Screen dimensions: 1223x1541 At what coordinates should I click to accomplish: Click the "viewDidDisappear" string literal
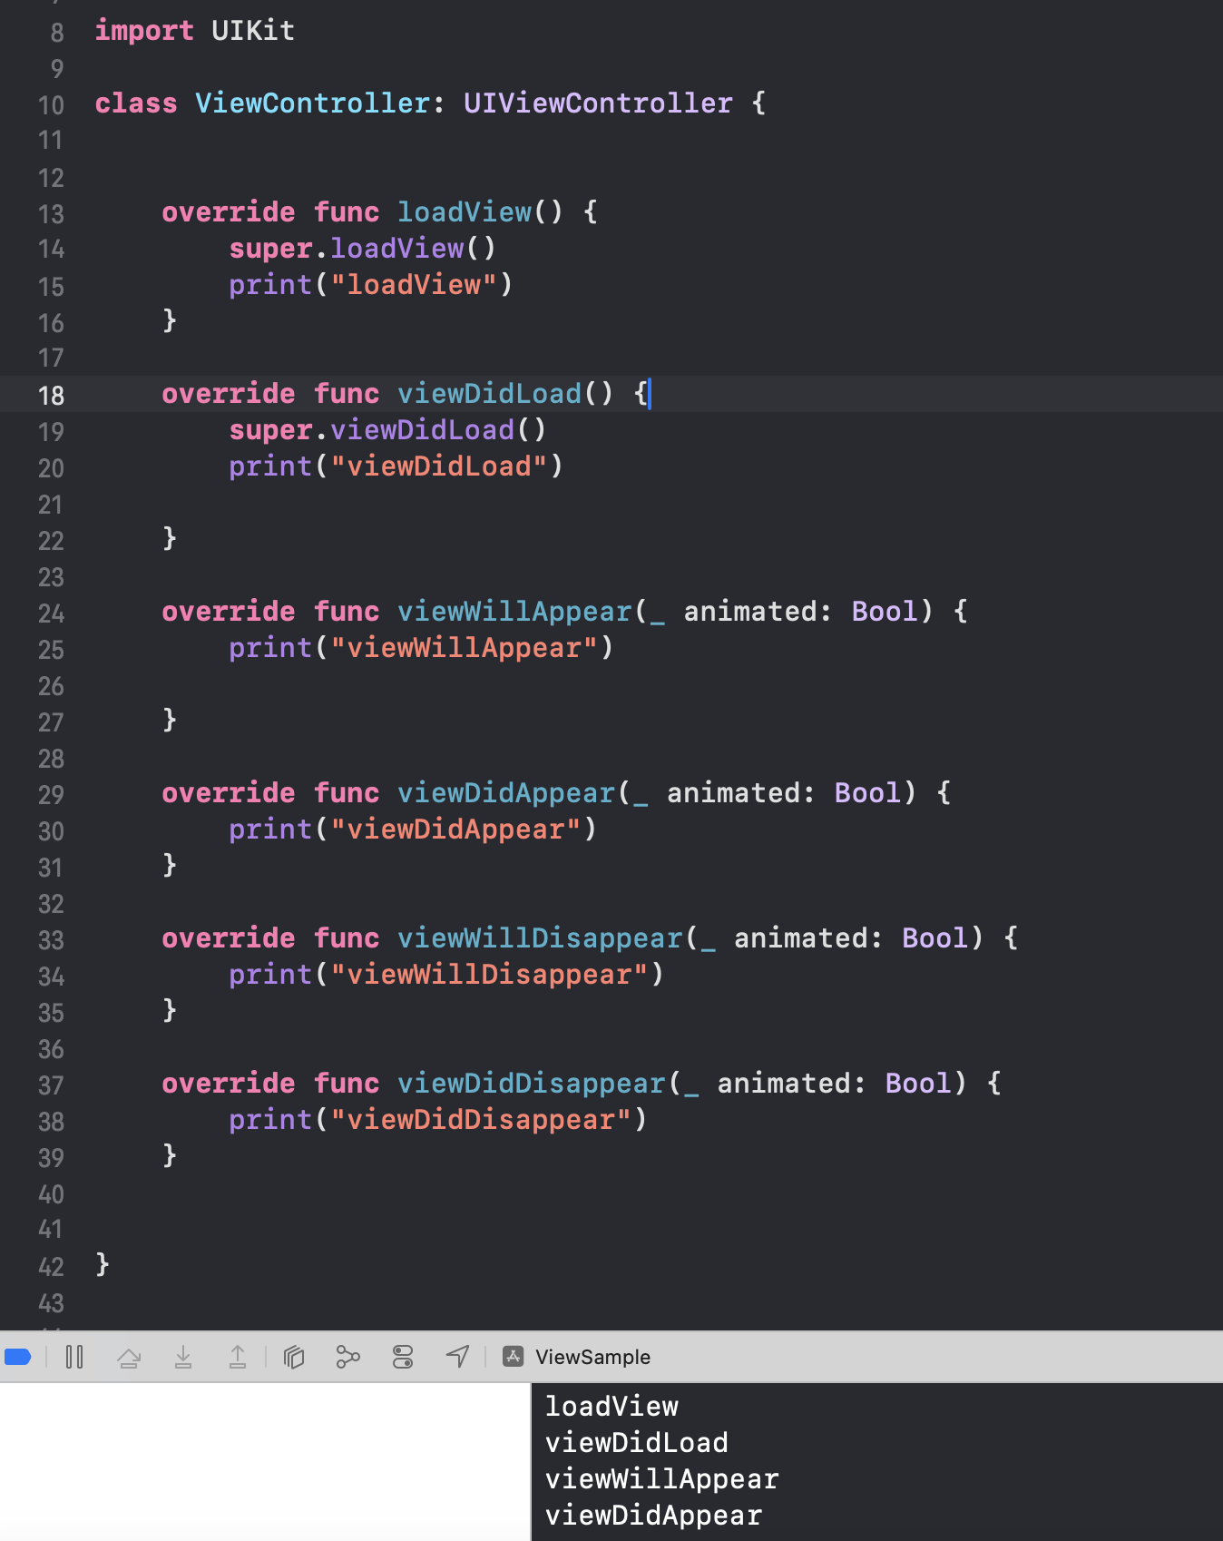[481, 1120]
